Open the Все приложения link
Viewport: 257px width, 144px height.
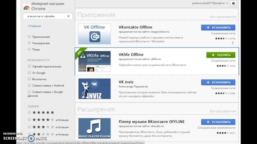point(223,17)
